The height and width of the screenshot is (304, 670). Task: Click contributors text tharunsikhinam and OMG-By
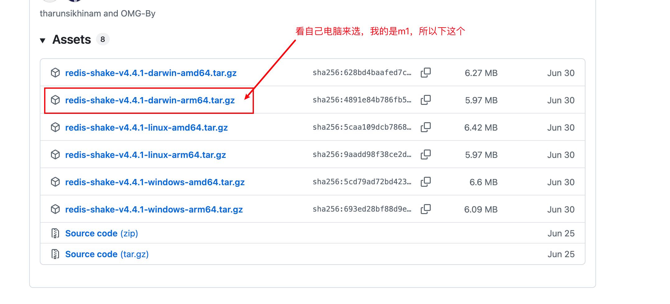98,13
